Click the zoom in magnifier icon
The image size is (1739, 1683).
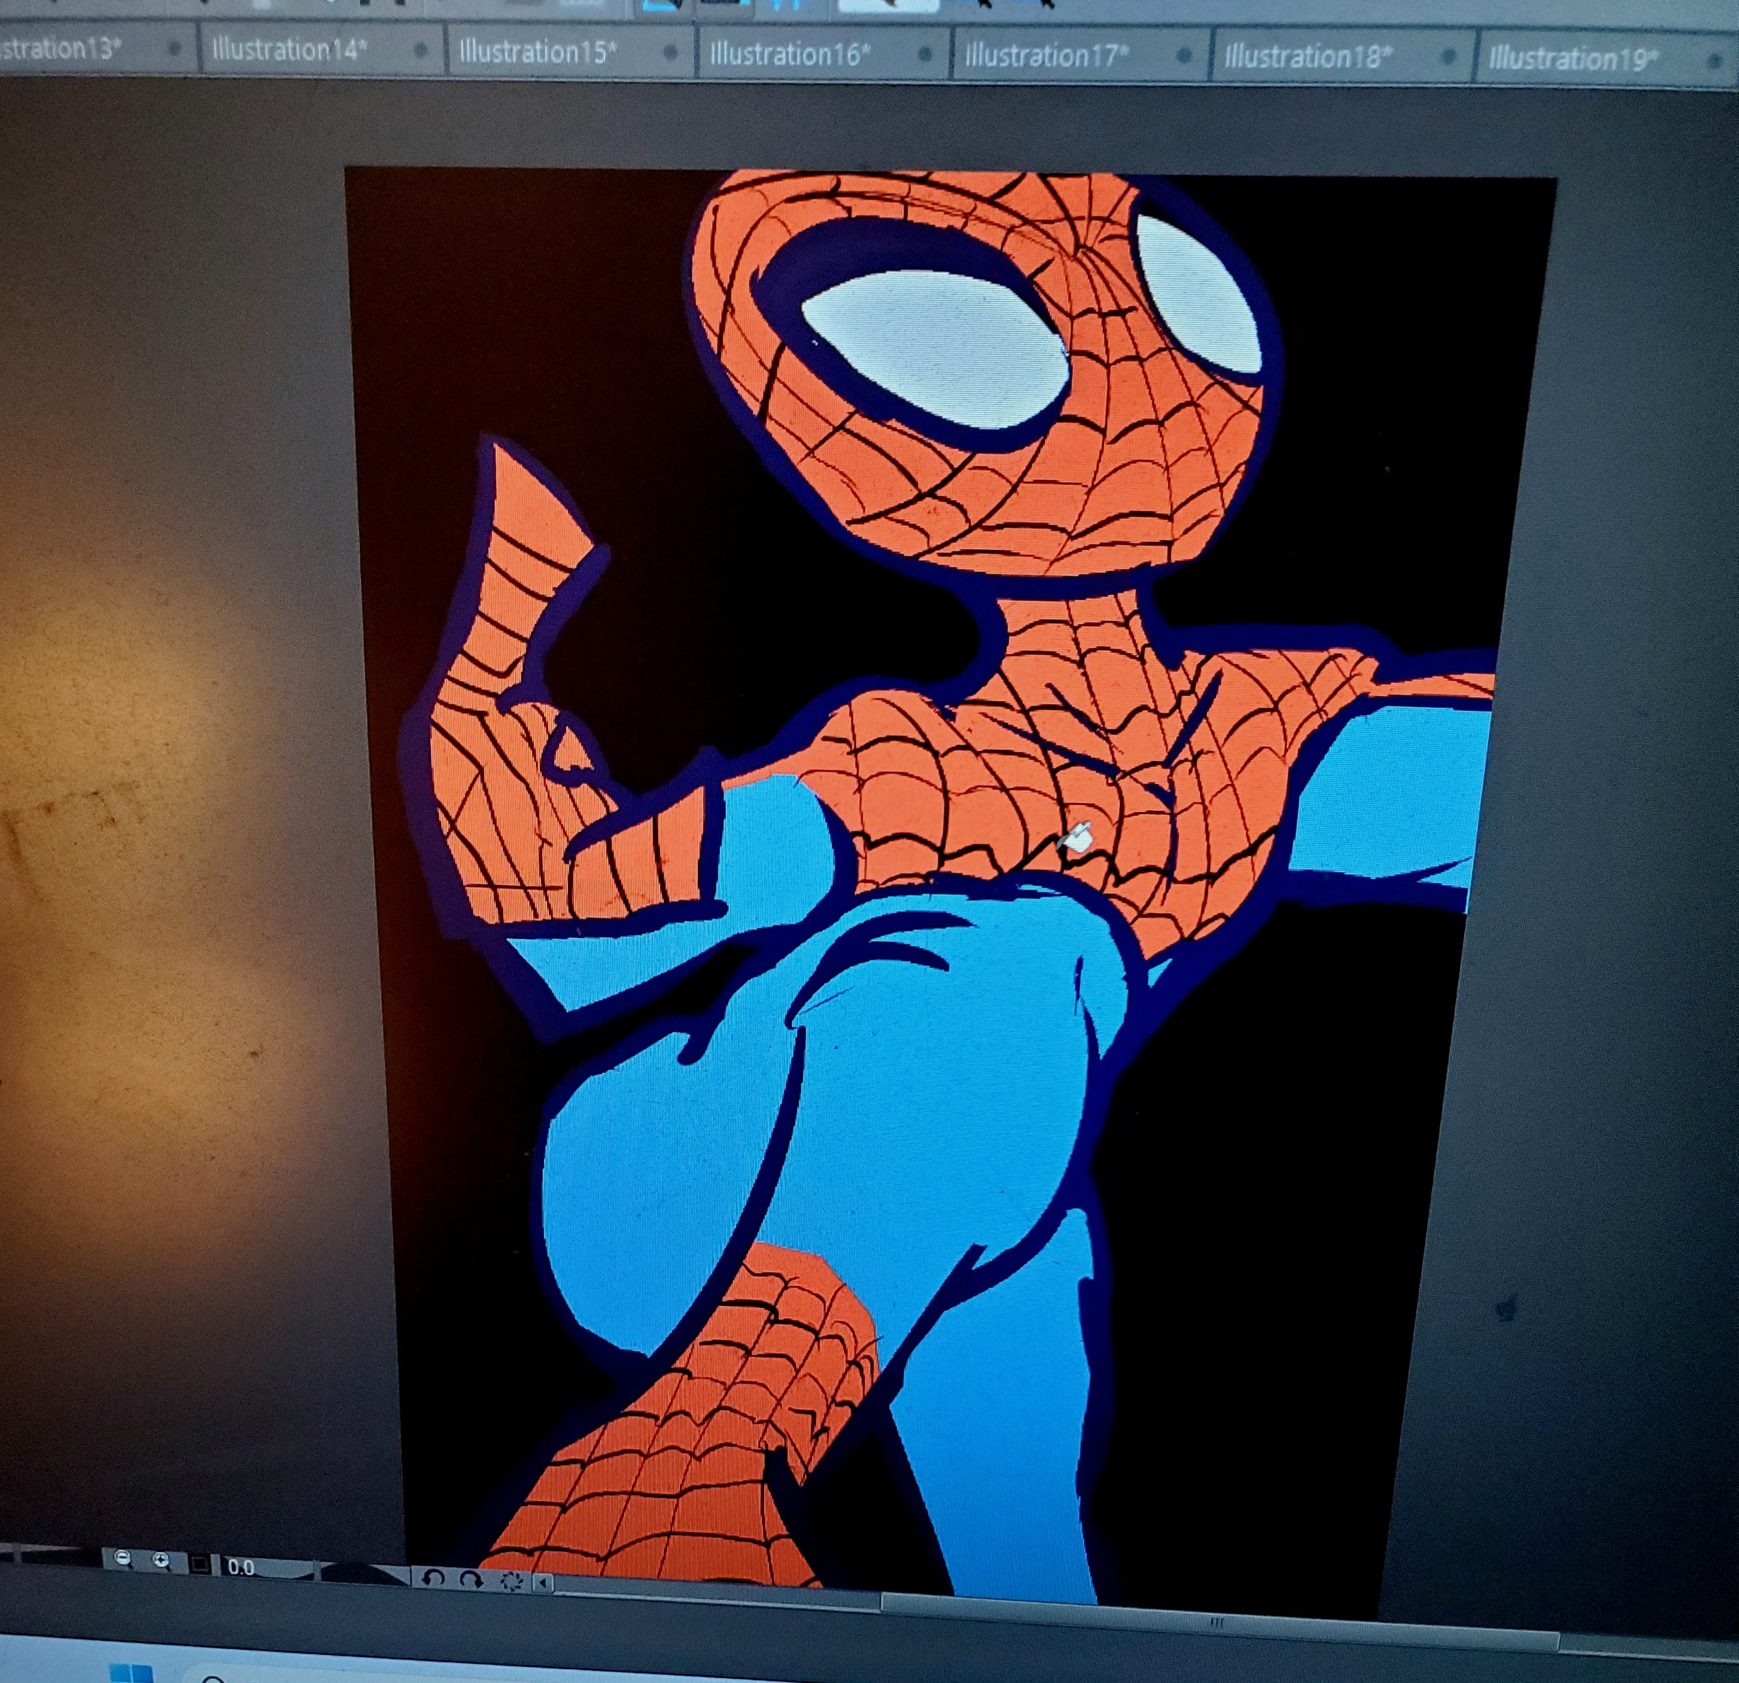162,1560
